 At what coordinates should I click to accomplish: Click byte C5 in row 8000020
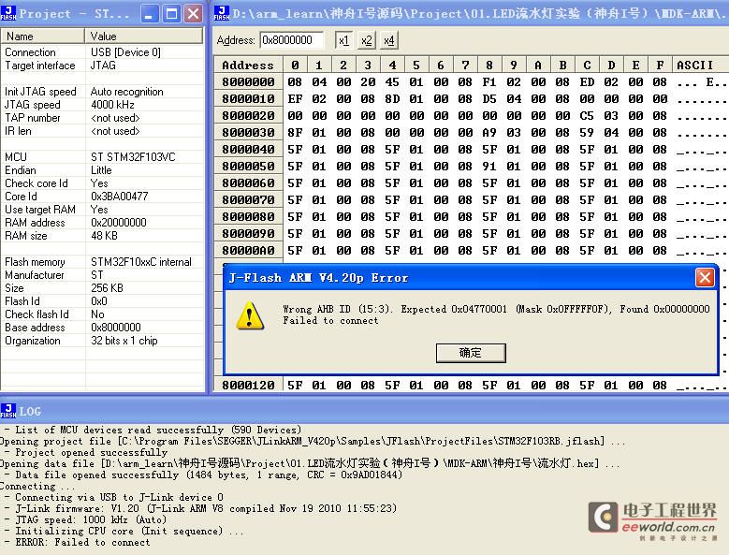[587, 115]
